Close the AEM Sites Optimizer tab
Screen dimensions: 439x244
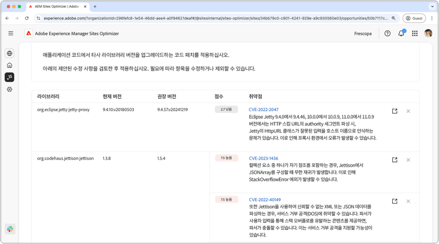[85, 6]
